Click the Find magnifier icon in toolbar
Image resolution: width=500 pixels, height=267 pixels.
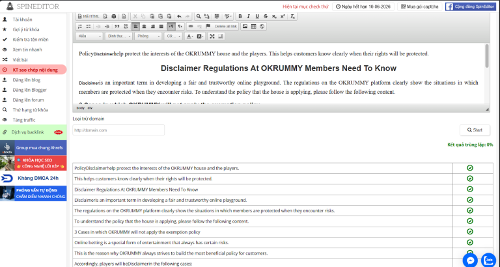point(199,16)
